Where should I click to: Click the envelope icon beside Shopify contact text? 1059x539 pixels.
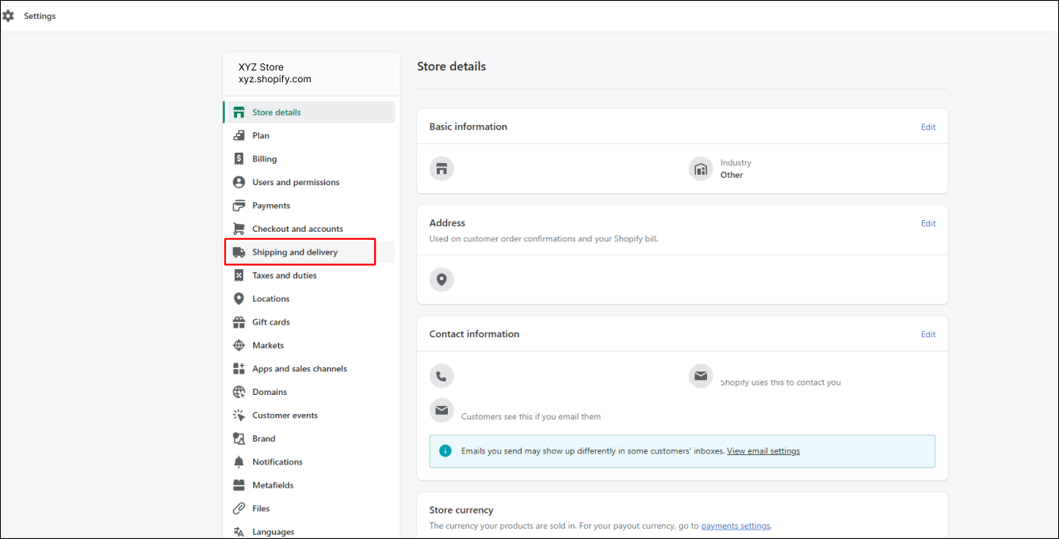pyautogui.click(x=701, y=376)
